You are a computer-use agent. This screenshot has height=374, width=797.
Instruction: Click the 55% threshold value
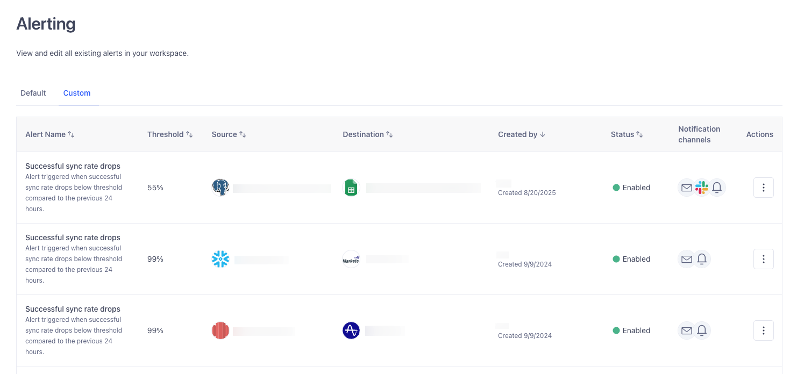pyautogui.click(x=155, y=188)
